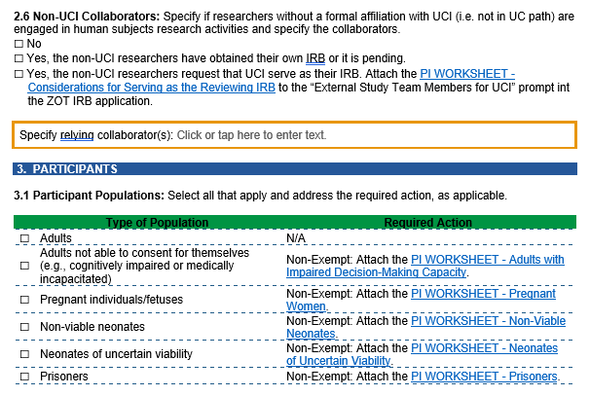The height and width of the screenshot is (396, 590).
Task: Follow the PI Worksheet - Prisoners link
Action: [484, 377]
